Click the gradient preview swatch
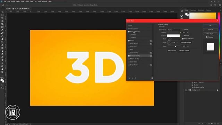Image resolution: width=222 pixels, height=125 pixels. point(173,36)
